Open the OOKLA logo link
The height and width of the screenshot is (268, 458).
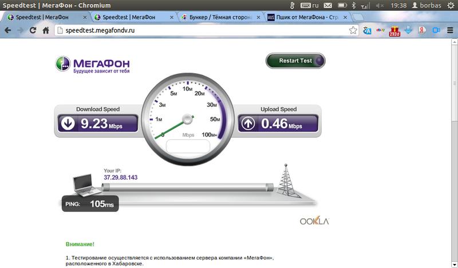point(314,221)
